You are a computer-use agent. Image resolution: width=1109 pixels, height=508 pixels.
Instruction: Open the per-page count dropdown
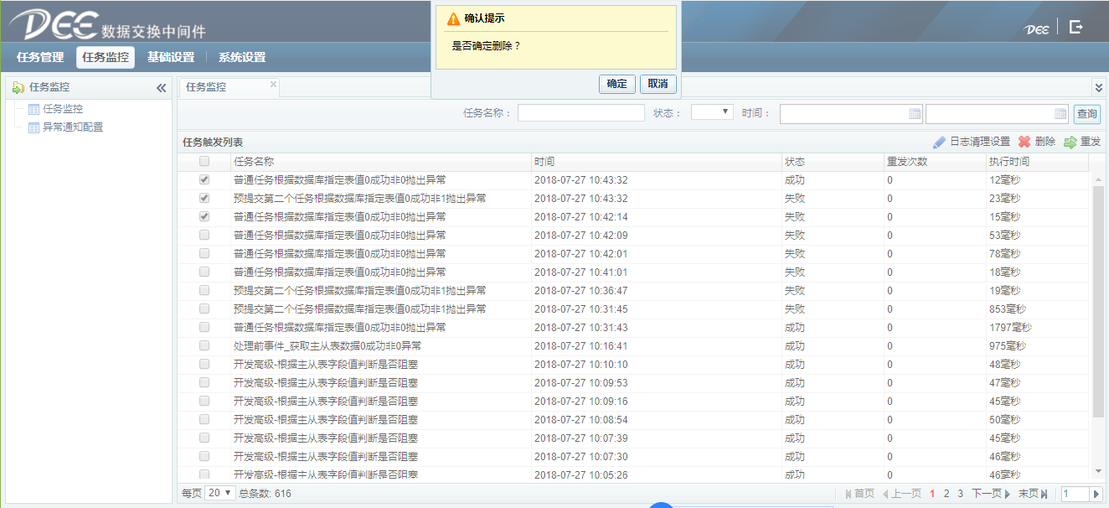pyautogui.click(x=220, y=493)
